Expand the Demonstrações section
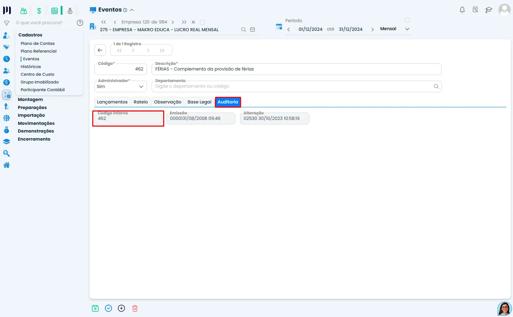Screen dimensions: 513x317 click(x=36, y=131)
